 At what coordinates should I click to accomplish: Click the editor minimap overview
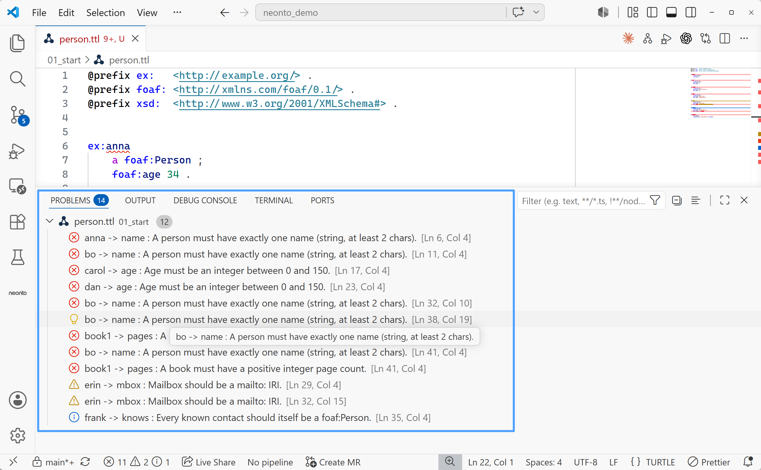tap(720, 93)
